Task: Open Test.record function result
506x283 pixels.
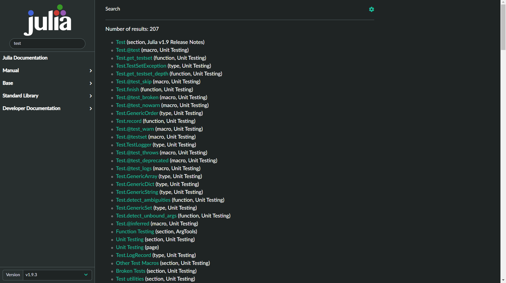Action: coord(129,121)
